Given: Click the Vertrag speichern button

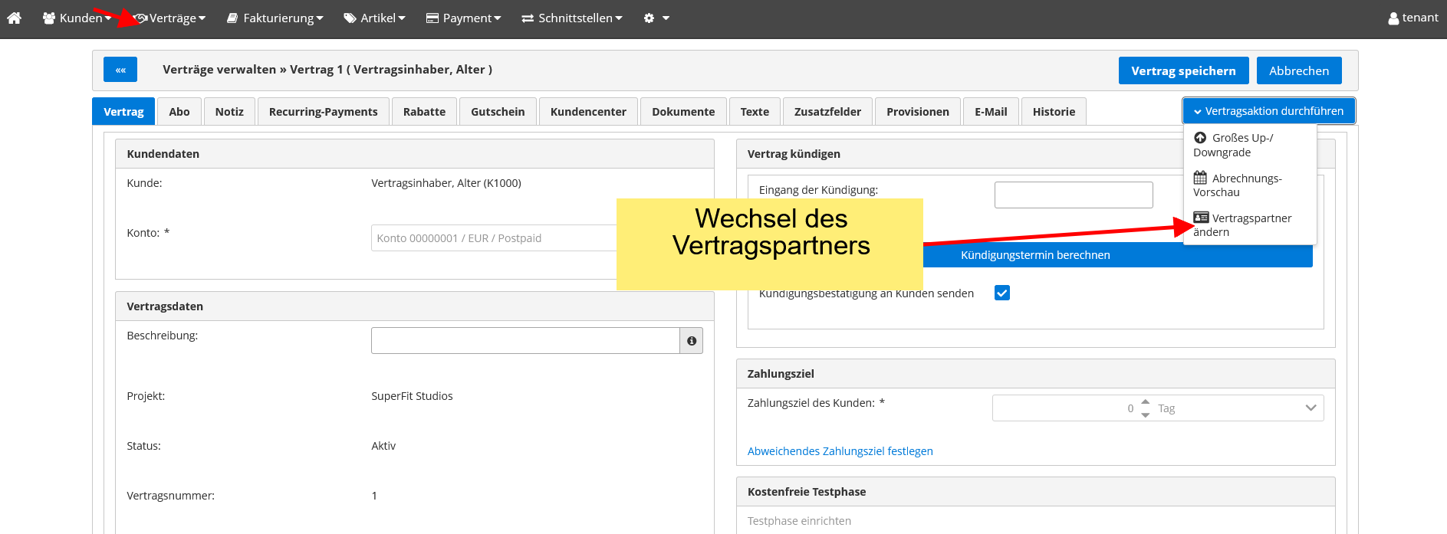Looking at the screenshot, I should point(1182,70).
